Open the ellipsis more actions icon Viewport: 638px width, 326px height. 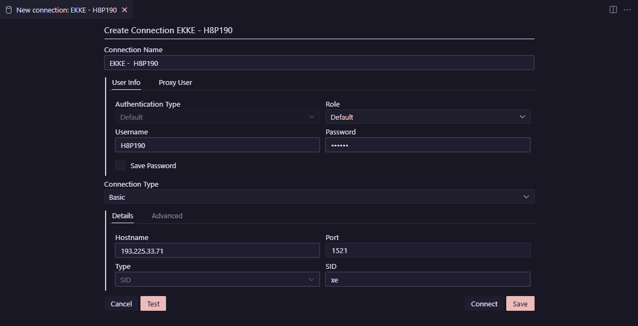coord(627,9)
